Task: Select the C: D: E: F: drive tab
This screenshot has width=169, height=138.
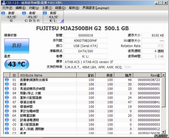Action: 32,17
